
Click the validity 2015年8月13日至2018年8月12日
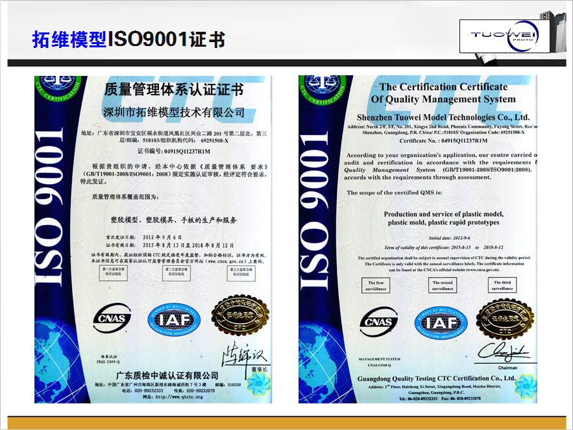click(x=188, y=245)
